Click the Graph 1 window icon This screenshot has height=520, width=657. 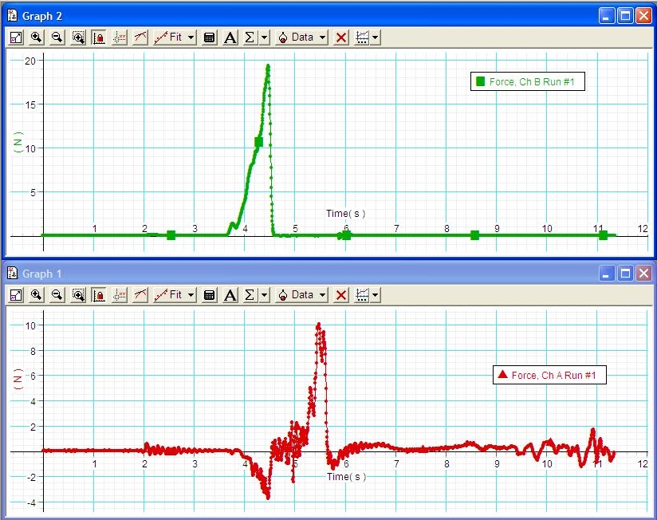tap(13, 274)
